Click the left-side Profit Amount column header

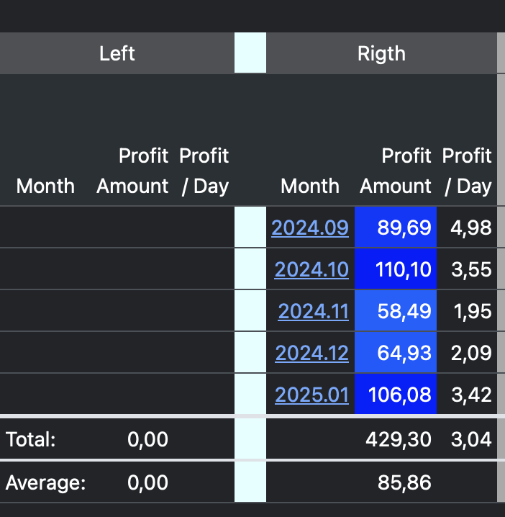pyautogui.click(x=132, y=171)
